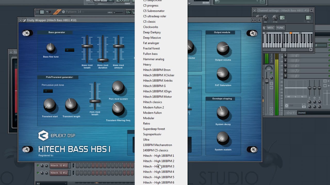Select next preset arrow in Fruity Wrapper
330x185 pixels.
pos(255,20)
